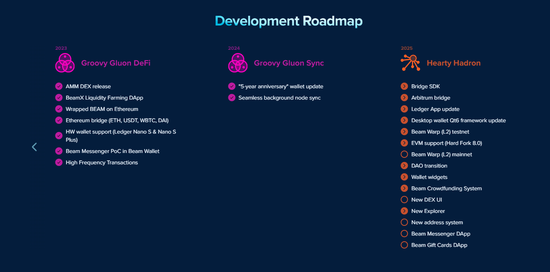Click check icon beside BeamX Liquidity Farming DApp
The height and width of the screenshot is (272, 550).
pyautogui.click(x=59, y=98)
